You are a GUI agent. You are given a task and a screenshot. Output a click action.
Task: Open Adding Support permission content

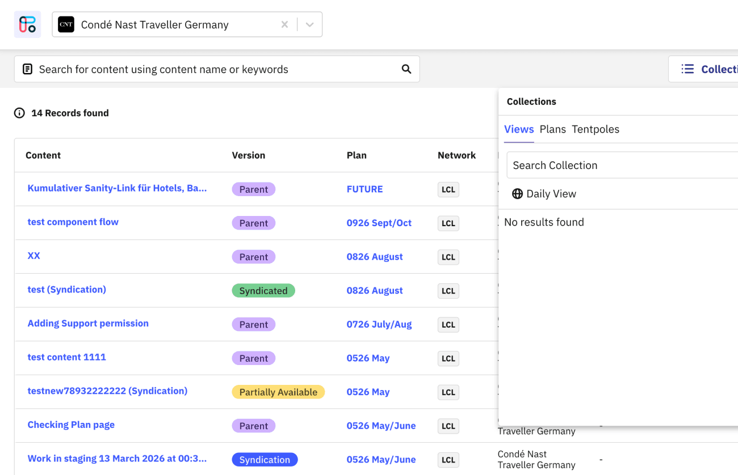(88, 323)
